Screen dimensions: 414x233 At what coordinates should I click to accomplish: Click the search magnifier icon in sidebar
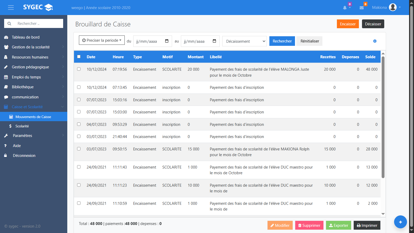9,24
